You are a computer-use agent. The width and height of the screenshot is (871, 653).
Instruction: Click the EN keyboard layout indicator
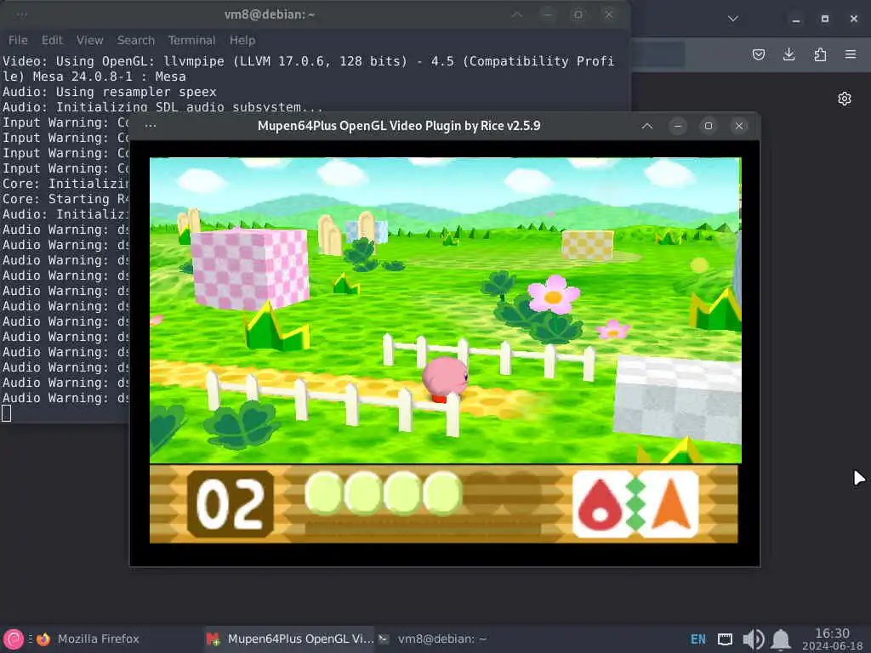click(x=697, y=639)
